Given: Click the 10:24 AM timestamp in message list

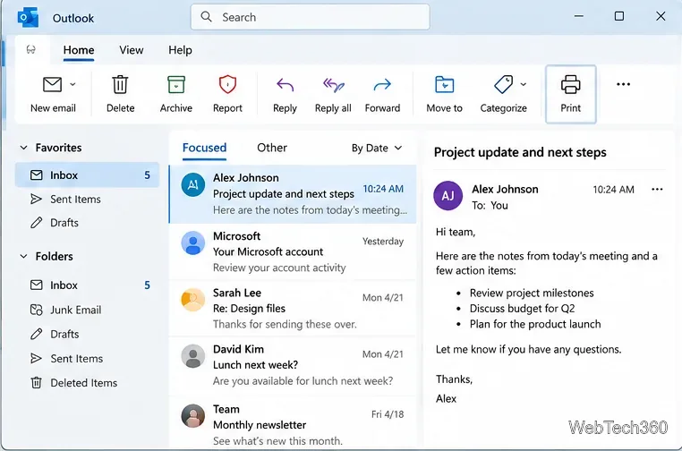Looking at the screenshot, I should pos(383,189).
